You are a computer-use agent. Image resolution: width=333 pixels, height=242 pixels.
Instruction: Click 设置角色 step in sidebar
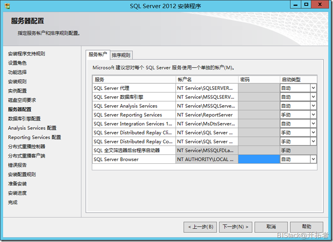[x=17, y=63]
